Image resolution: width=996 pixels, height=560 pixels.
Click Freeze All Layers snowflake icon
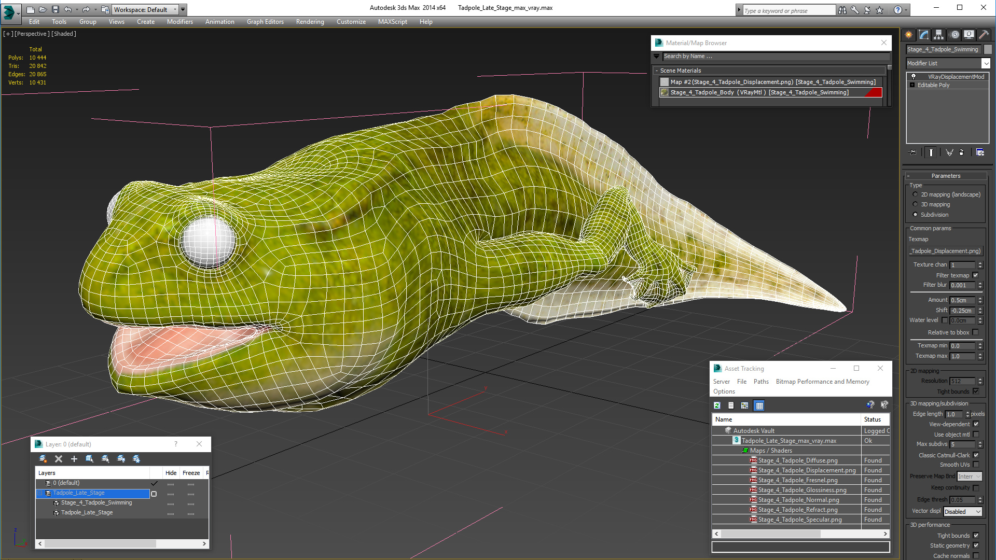136,459
